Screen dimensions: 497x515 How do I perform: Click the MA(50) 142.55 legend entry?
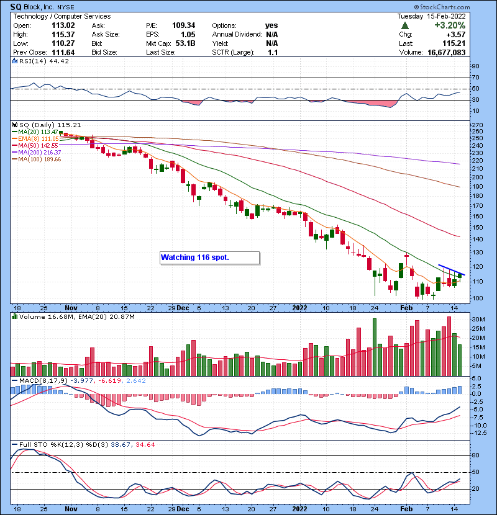pos(35,145)
